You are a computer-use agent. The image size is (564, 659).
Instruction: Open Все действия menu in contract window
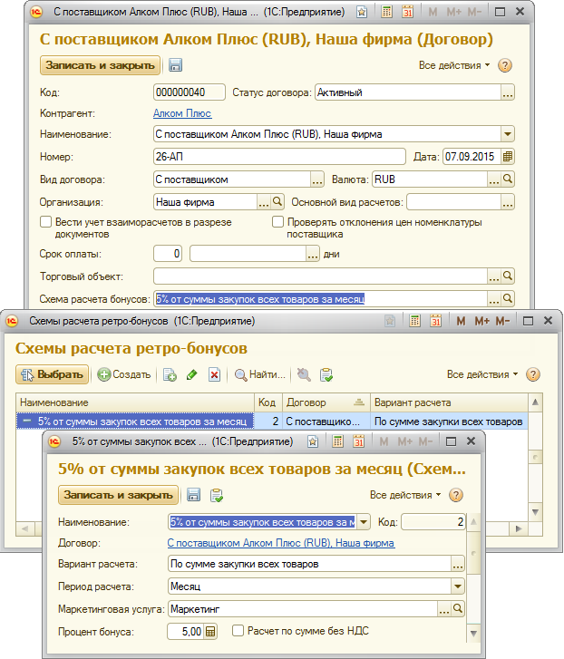454,65
